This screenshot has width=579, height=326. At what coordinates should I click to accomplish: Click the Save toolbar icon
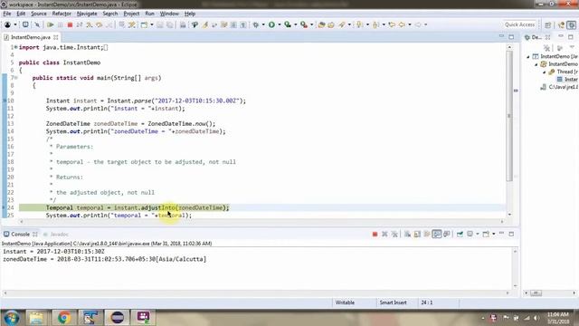[160, 24]
